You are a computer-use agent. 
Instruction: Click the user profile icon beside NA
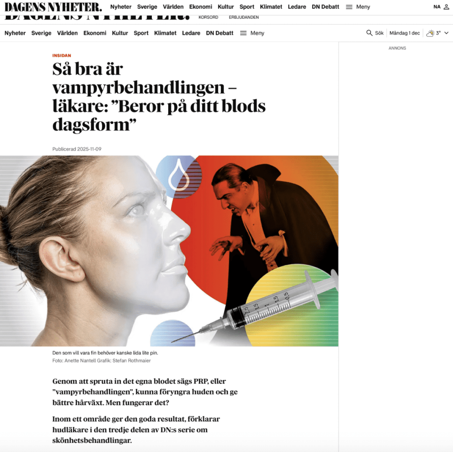446,7
